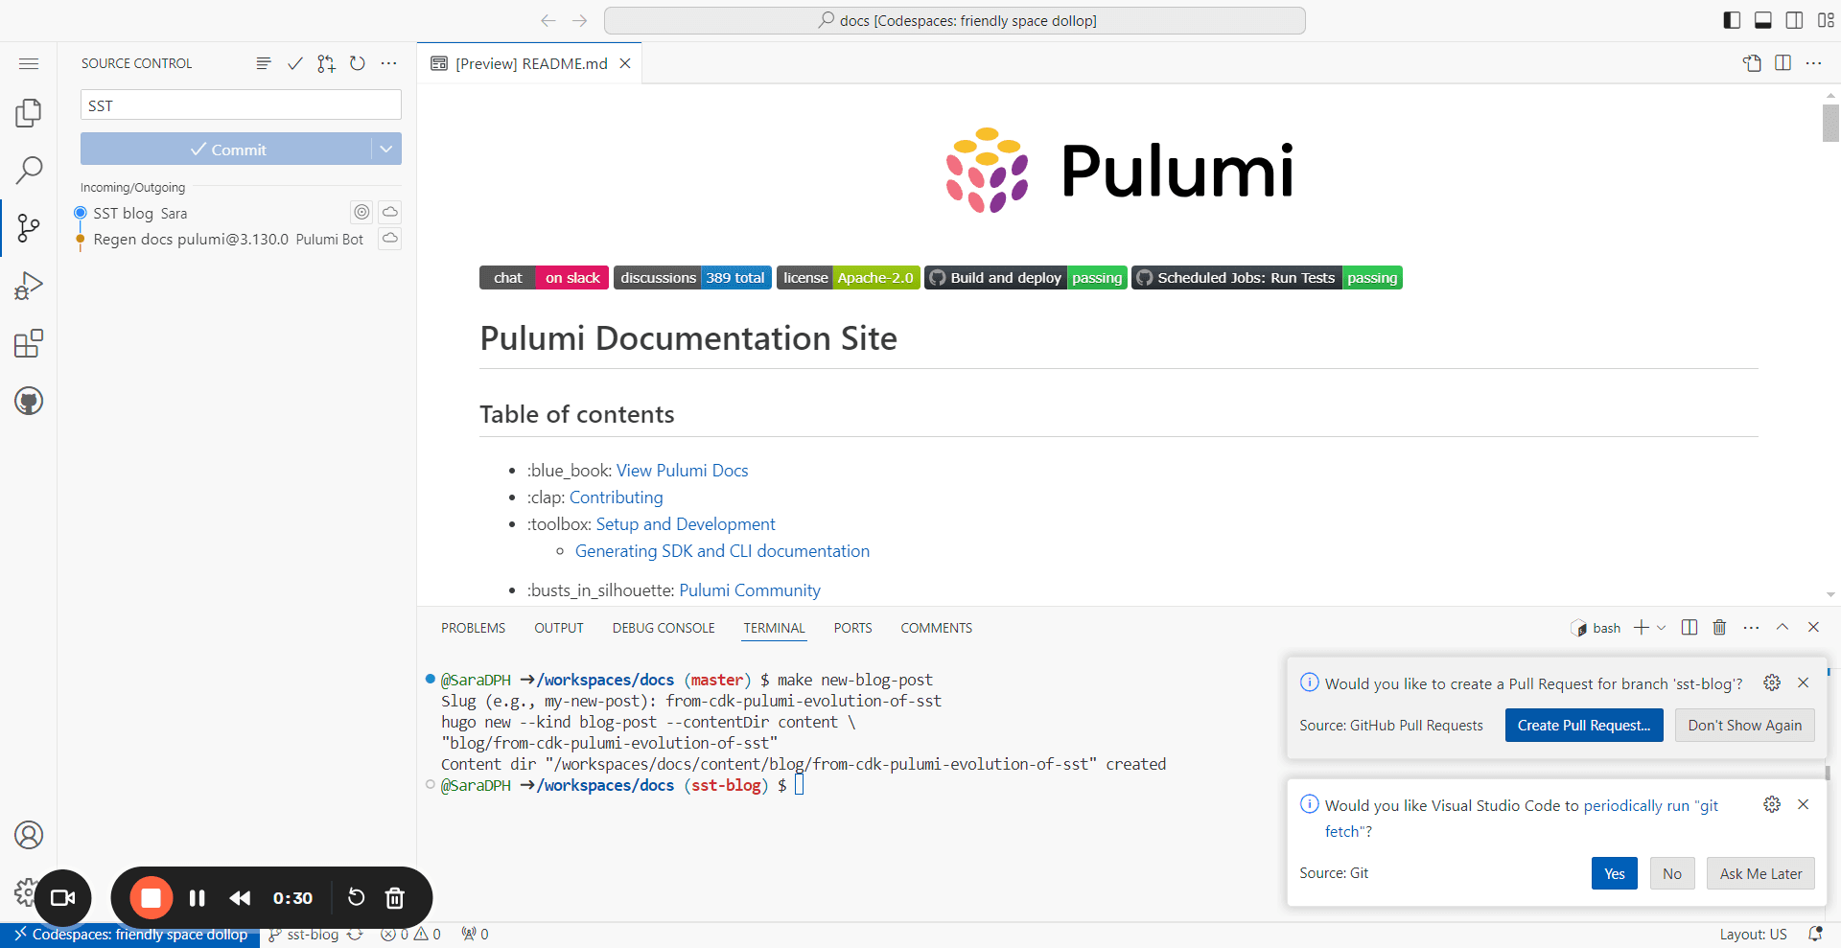
Task: Click the checkmark commit icon in header
Action: click(295, 63)
